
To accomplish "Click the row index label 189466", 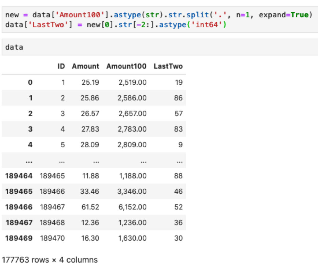I will click(19, 207).
